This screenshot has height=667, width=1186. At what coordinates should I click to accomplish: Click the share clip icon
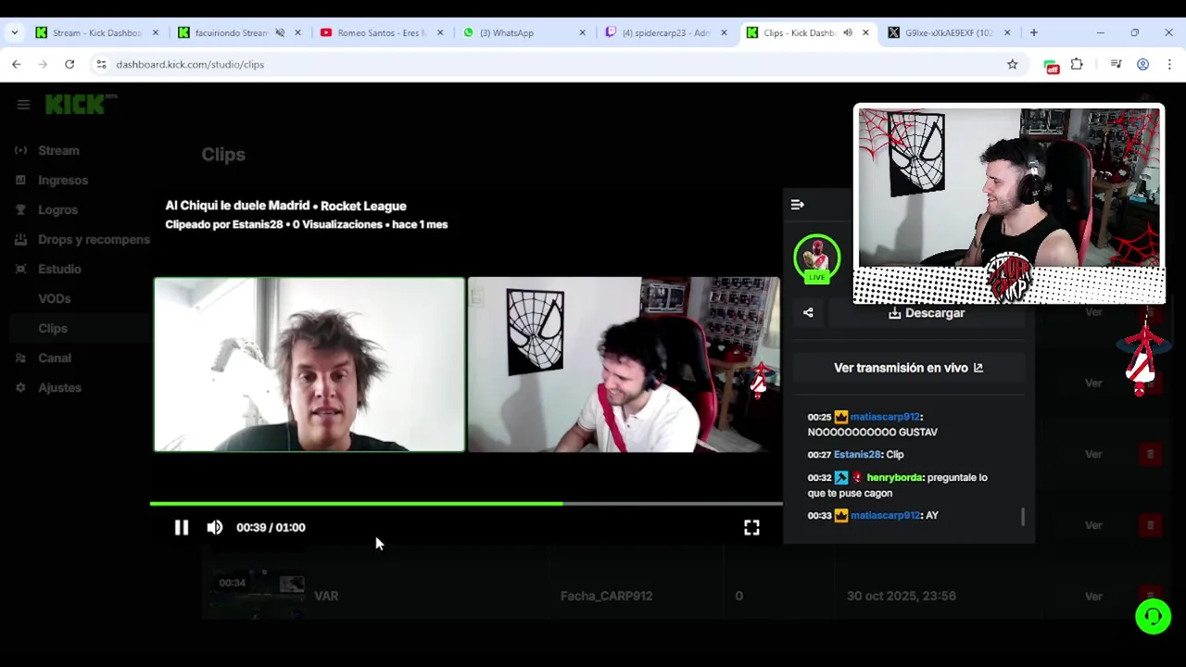[808, 313]
